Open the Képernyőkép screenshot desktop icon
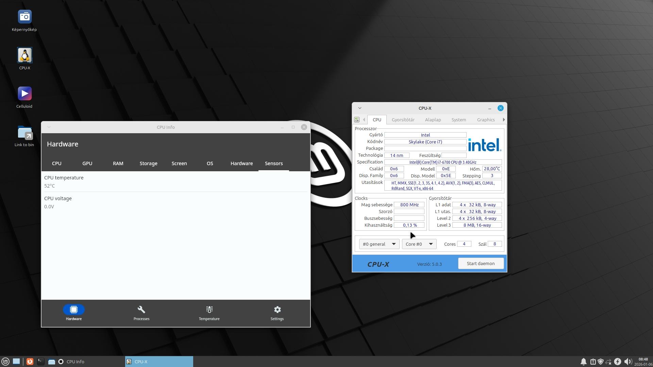653x367 pixels. tap(24, 17)
